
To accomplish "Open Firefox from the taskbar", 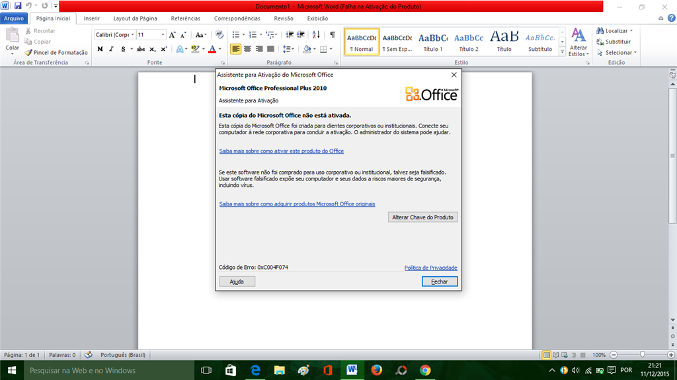I will tap(376, 371).
